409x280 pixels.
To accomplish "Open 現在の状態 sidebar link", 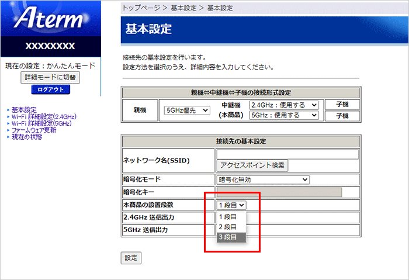I will click(x=27, y=137).
